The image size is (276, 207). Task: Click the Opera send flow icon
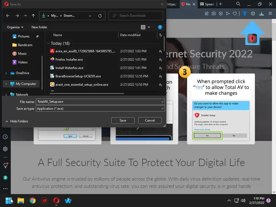point(228,13)
